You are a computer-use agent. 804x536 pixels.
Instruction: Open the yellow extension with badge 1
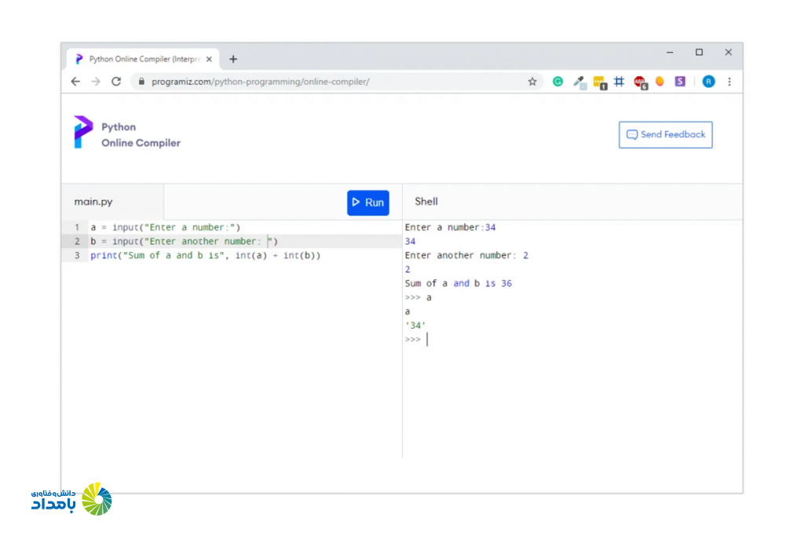pyautogui.click(x=599, y=82)
